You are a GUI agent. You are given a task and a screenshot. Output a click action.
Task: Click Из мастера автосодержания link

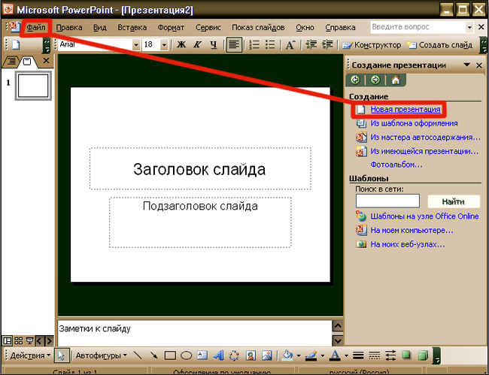425,138
